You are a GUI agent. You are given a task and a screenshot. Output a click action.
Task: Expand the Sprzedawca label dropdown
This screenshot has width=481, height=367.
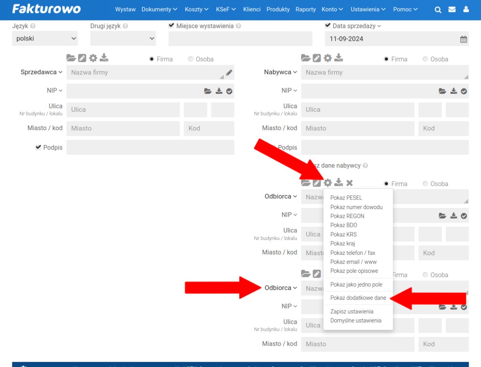(x=42, y=72)
